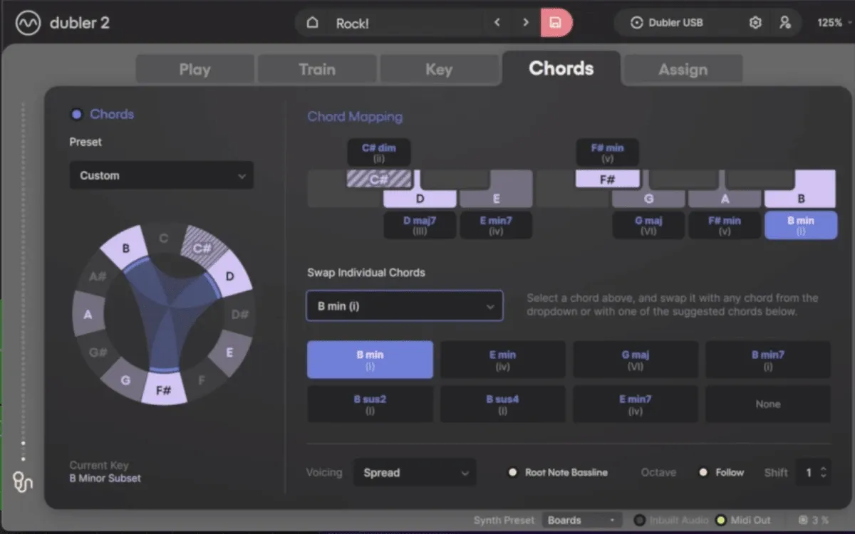Switch to the Train tab
The height and width of the screenshot is (534, 855).
(317, 70)
